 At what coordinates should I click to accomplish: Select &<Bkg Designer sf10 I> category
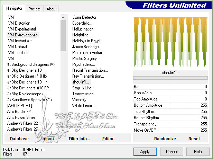tap(26, 70)
